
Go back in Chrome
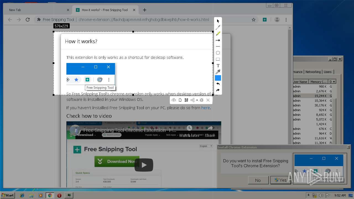(10, 20)
